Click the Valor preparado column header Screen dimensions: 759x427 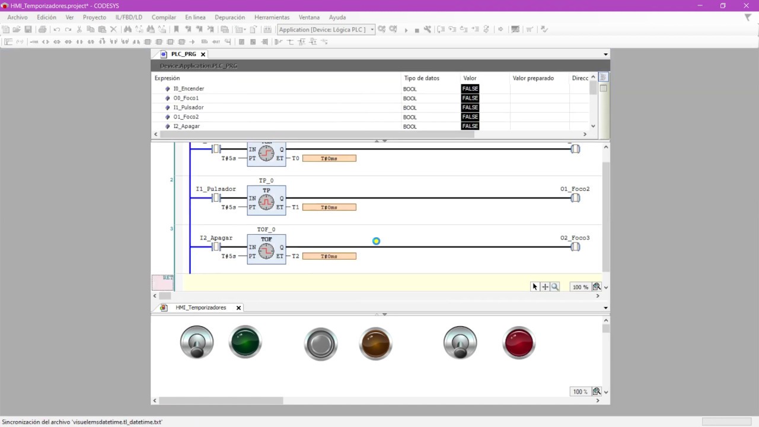click(x=533, y=78)
